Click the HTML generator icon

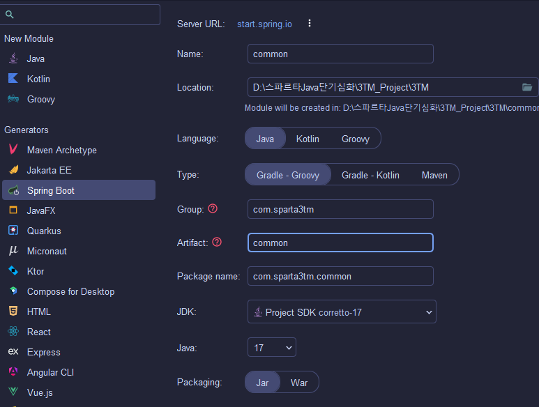(x=13, y=312)
